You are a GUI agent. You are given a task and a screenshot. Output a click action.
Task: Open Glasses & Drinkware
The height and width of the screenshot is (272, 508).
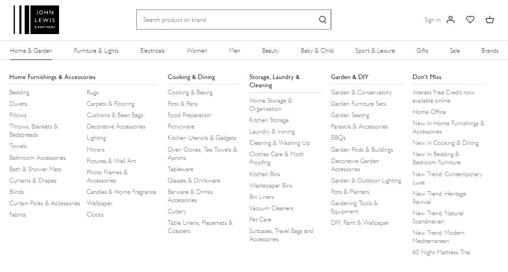(x=194, y=181)
